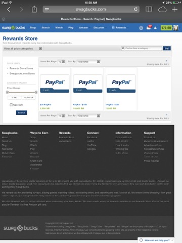182x243 pixels.
Task: Click footer Credit Card link
Action: pyautogui.click(x=36, y=161)
